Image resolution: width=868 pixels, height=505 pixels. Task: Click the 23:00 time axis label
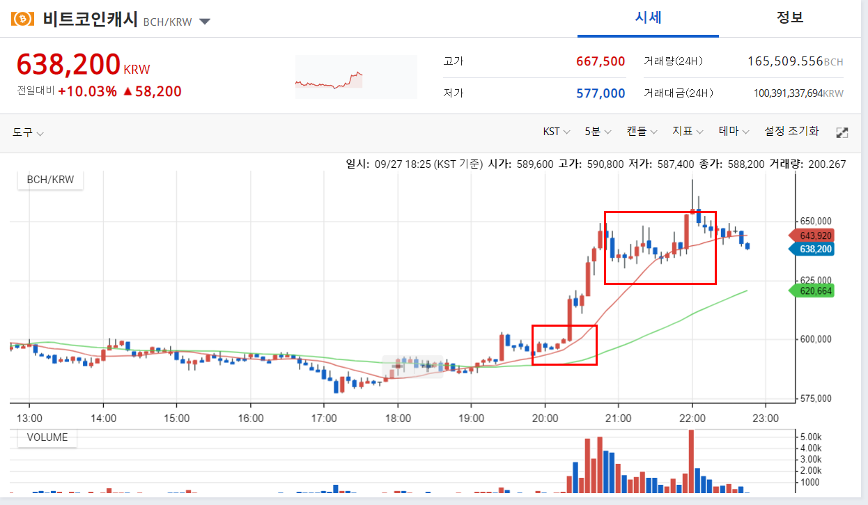coord(766,418)
